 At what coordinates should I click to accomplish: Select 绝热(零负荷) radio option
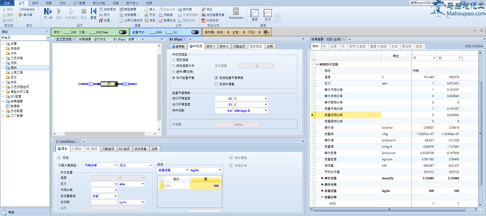pos(174,72)
